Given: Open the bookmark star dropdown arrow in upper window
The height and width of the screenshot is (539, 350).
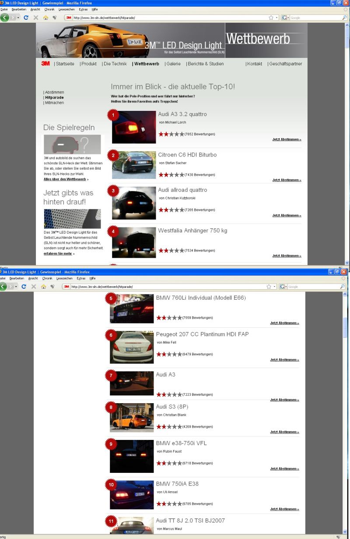Looking at the screenshot, I should click(x=276, y=18).
